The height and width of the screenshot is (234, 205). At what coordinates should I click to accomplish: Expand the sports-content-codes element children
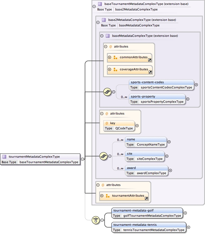click(196, 85)
